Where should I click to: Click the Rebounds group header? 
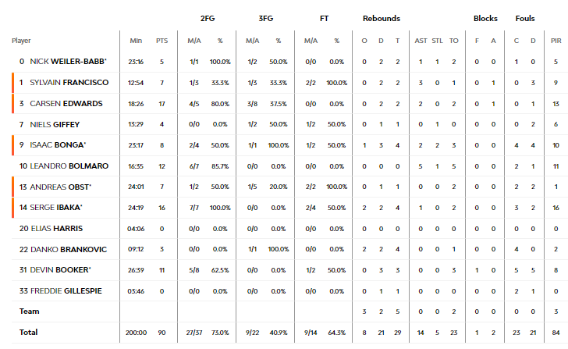pos(382,19)
